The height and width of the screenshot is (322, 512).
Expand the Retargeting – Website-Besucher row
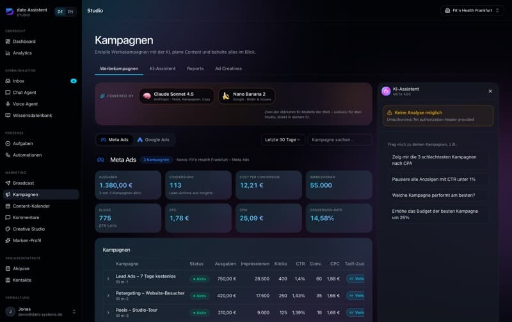[108, 296]
